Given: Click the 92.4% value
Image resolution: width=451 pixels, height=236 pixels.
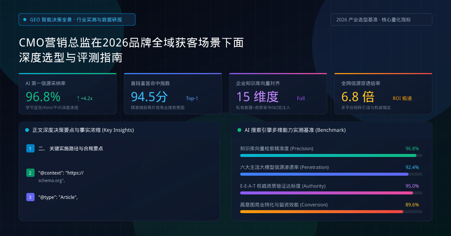Looking at the screenshot, I should tap(412, 167).
